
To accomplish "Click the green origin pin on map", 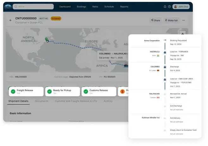I will (x=46, y=39).
